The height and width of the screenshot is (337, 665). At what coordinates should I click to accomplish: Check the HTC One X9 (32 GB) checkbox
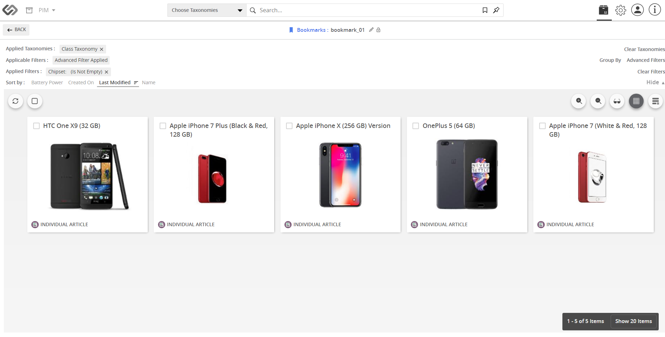[x=36, y=126]
